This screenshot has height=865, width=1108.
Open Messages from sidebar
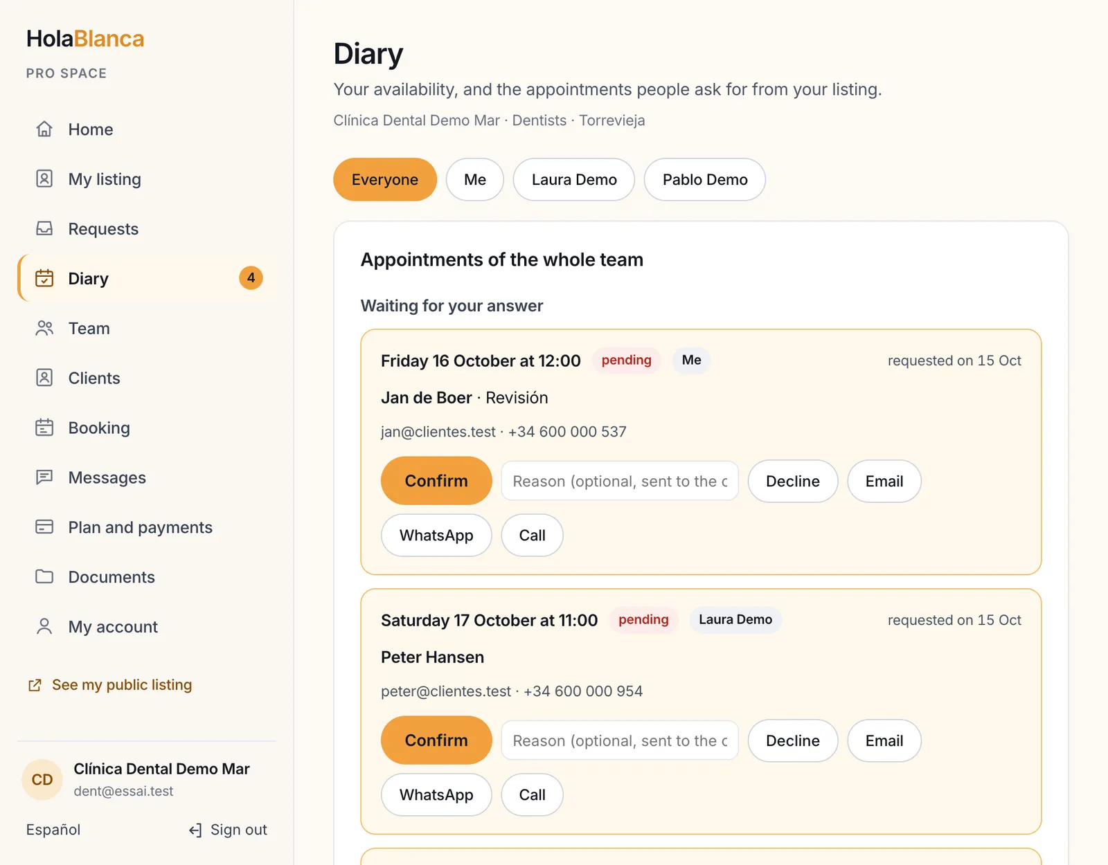[147, 477]
